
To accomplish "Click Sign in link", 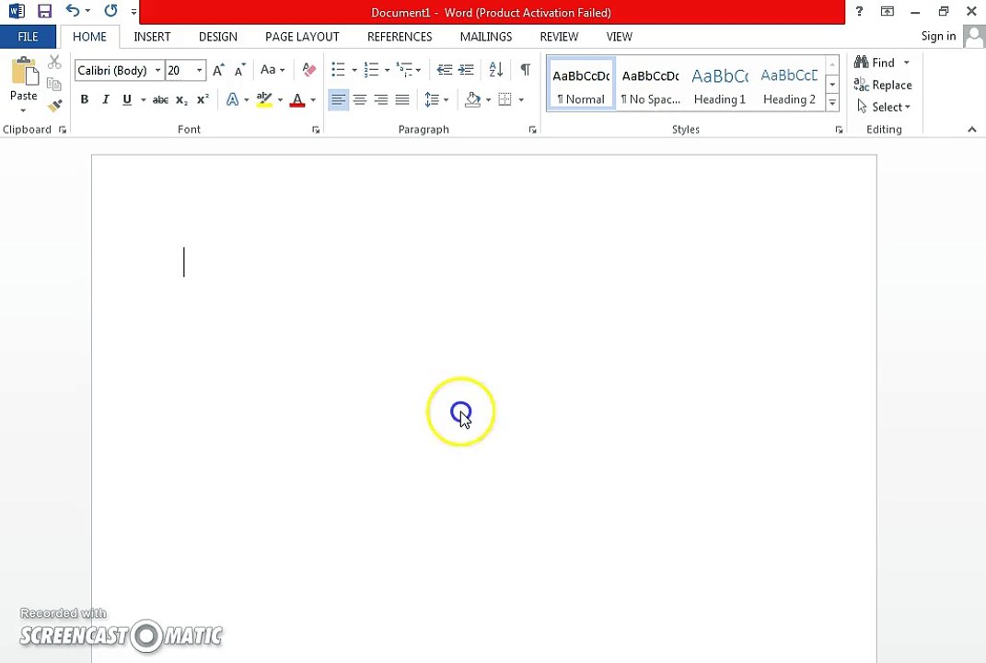I will (x=938, y=36).
